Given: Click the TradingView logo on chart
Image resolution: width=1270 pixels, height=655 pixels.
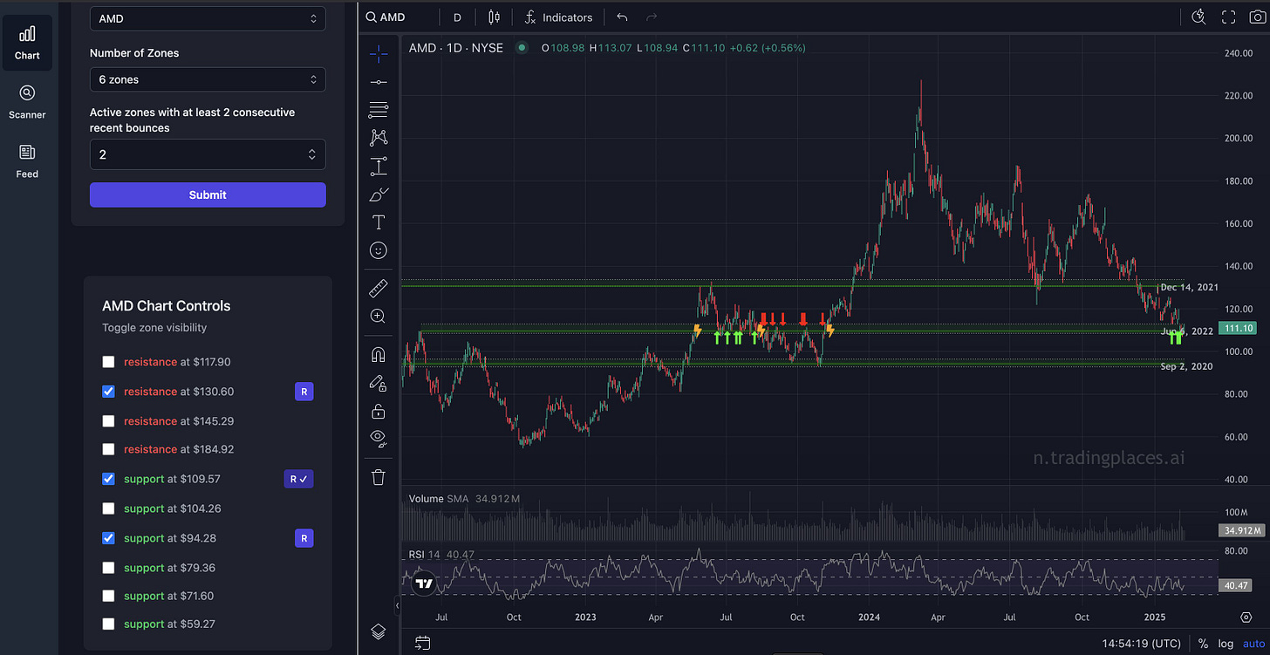Looking at the screenshot, I should [424, 583].
